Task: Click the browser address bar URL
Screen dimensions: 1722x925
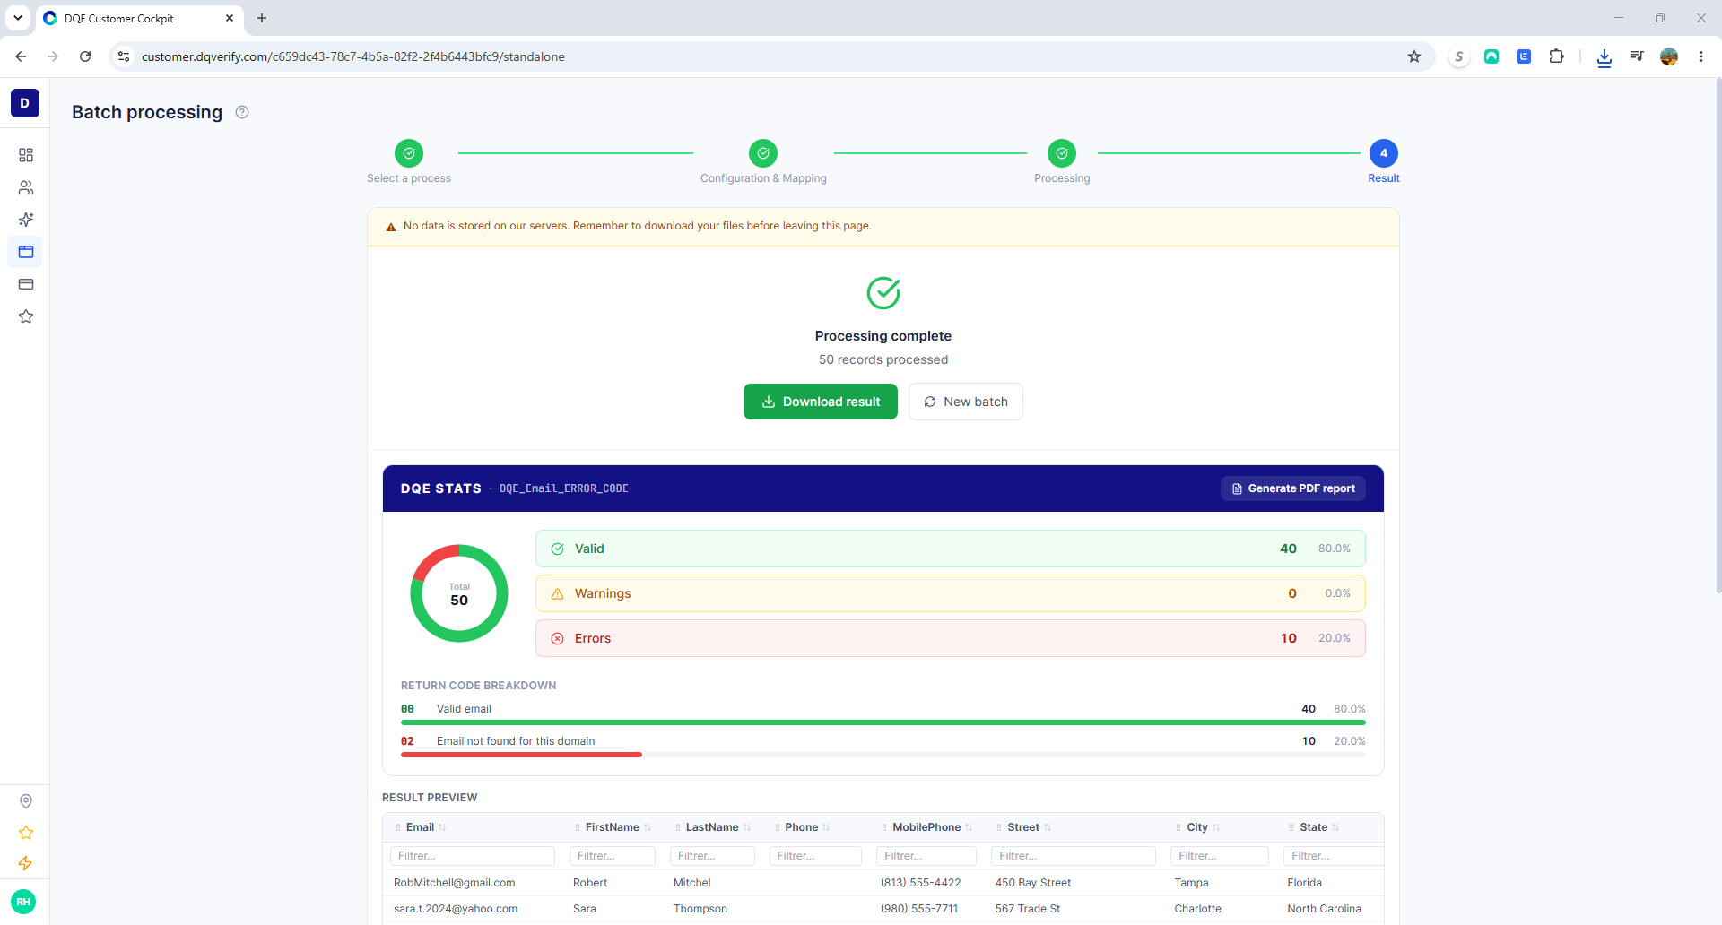Action: (353, 56)
